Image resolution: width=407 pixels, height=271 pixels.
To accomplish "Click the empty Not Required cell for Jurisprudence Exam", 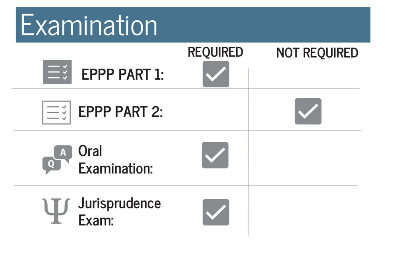I will click(x=304, y=211).
